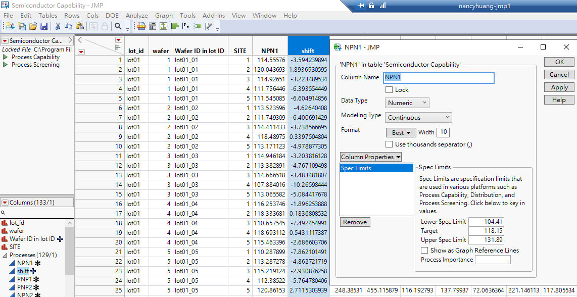Save the table with the floppy disk icon
Image resolution: width=577 pixels, height=297 pixels.
point(44,26)
